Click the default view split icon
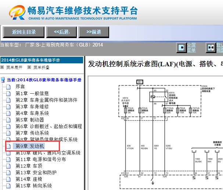The height and width of the screenshot is (190, 223). pyautogui.click(x=211, y=48)
